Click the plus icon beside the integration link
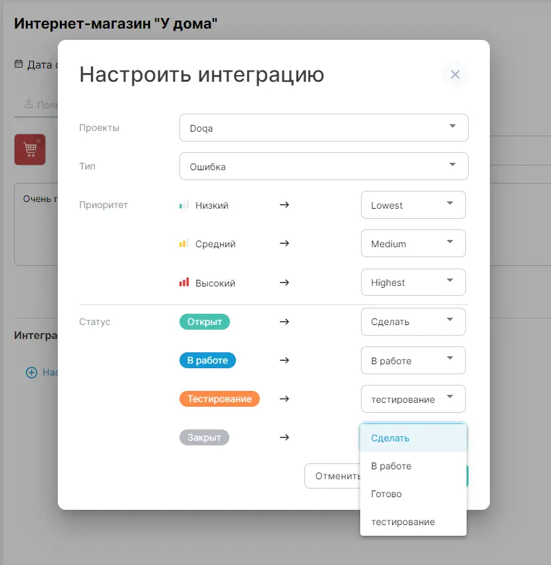 (x=31, y=372)
